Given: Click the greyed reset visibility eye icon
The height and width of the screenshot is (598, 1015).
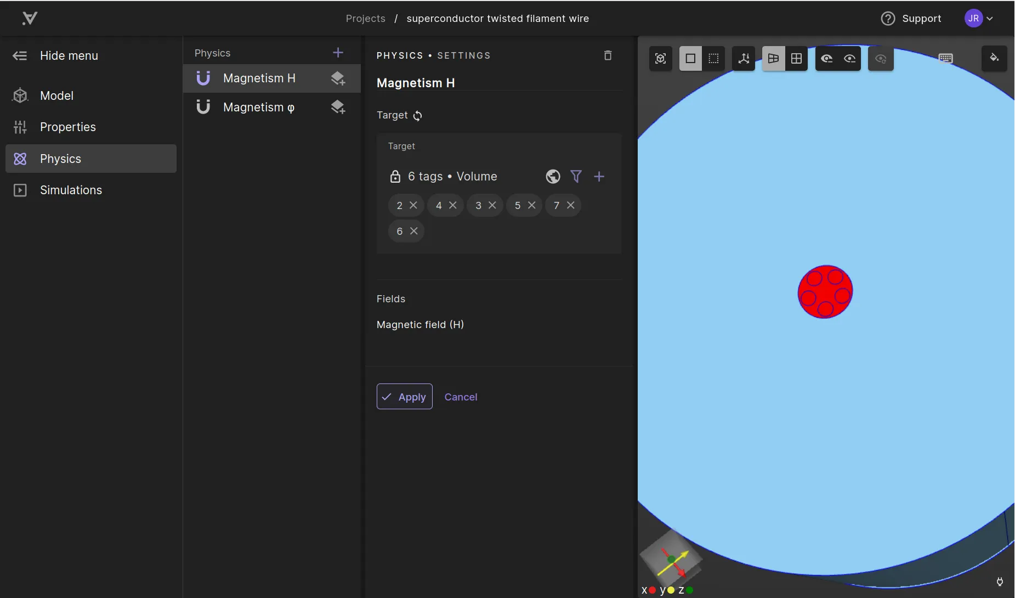Looking at the screenshot, I should 881,59.
